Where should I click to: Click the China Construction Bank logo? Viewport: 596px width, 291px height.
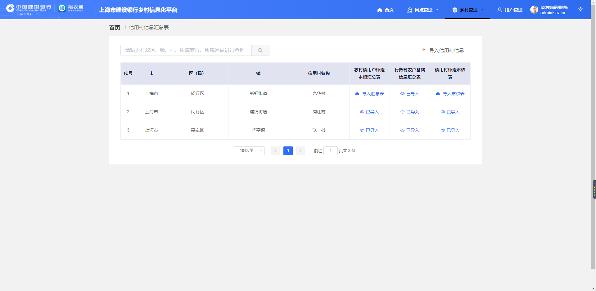tap(29, 9)
